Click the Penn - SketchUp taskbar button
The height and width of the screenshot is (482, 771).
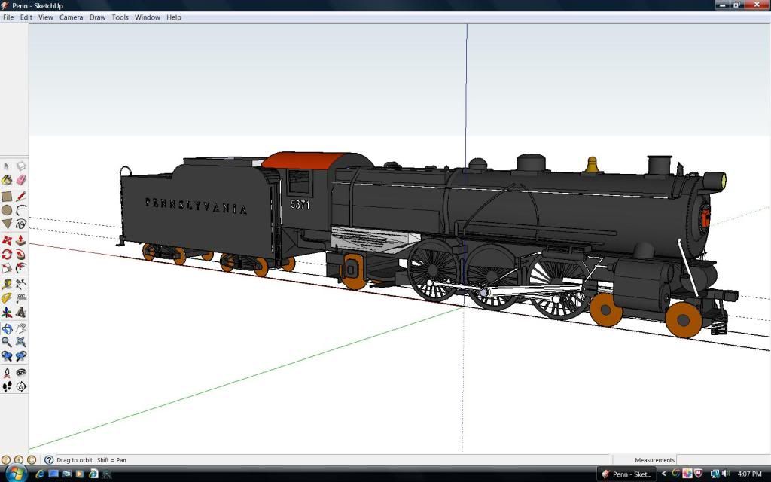(x=626, y=474)
